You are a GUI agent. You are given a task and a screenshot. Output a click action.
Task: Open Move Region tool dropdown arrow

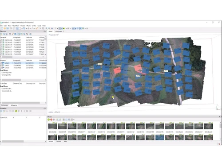click(26, 28)
